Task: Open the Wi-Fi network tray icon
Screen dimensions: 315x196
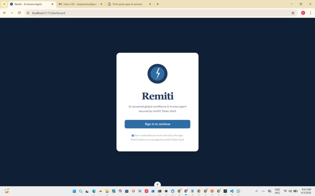Action: (285, 191)
